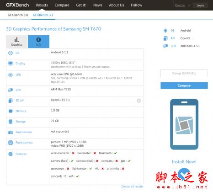This screenshot has height=192, width=213.
Task: Click the Login button
Action: 200,5
